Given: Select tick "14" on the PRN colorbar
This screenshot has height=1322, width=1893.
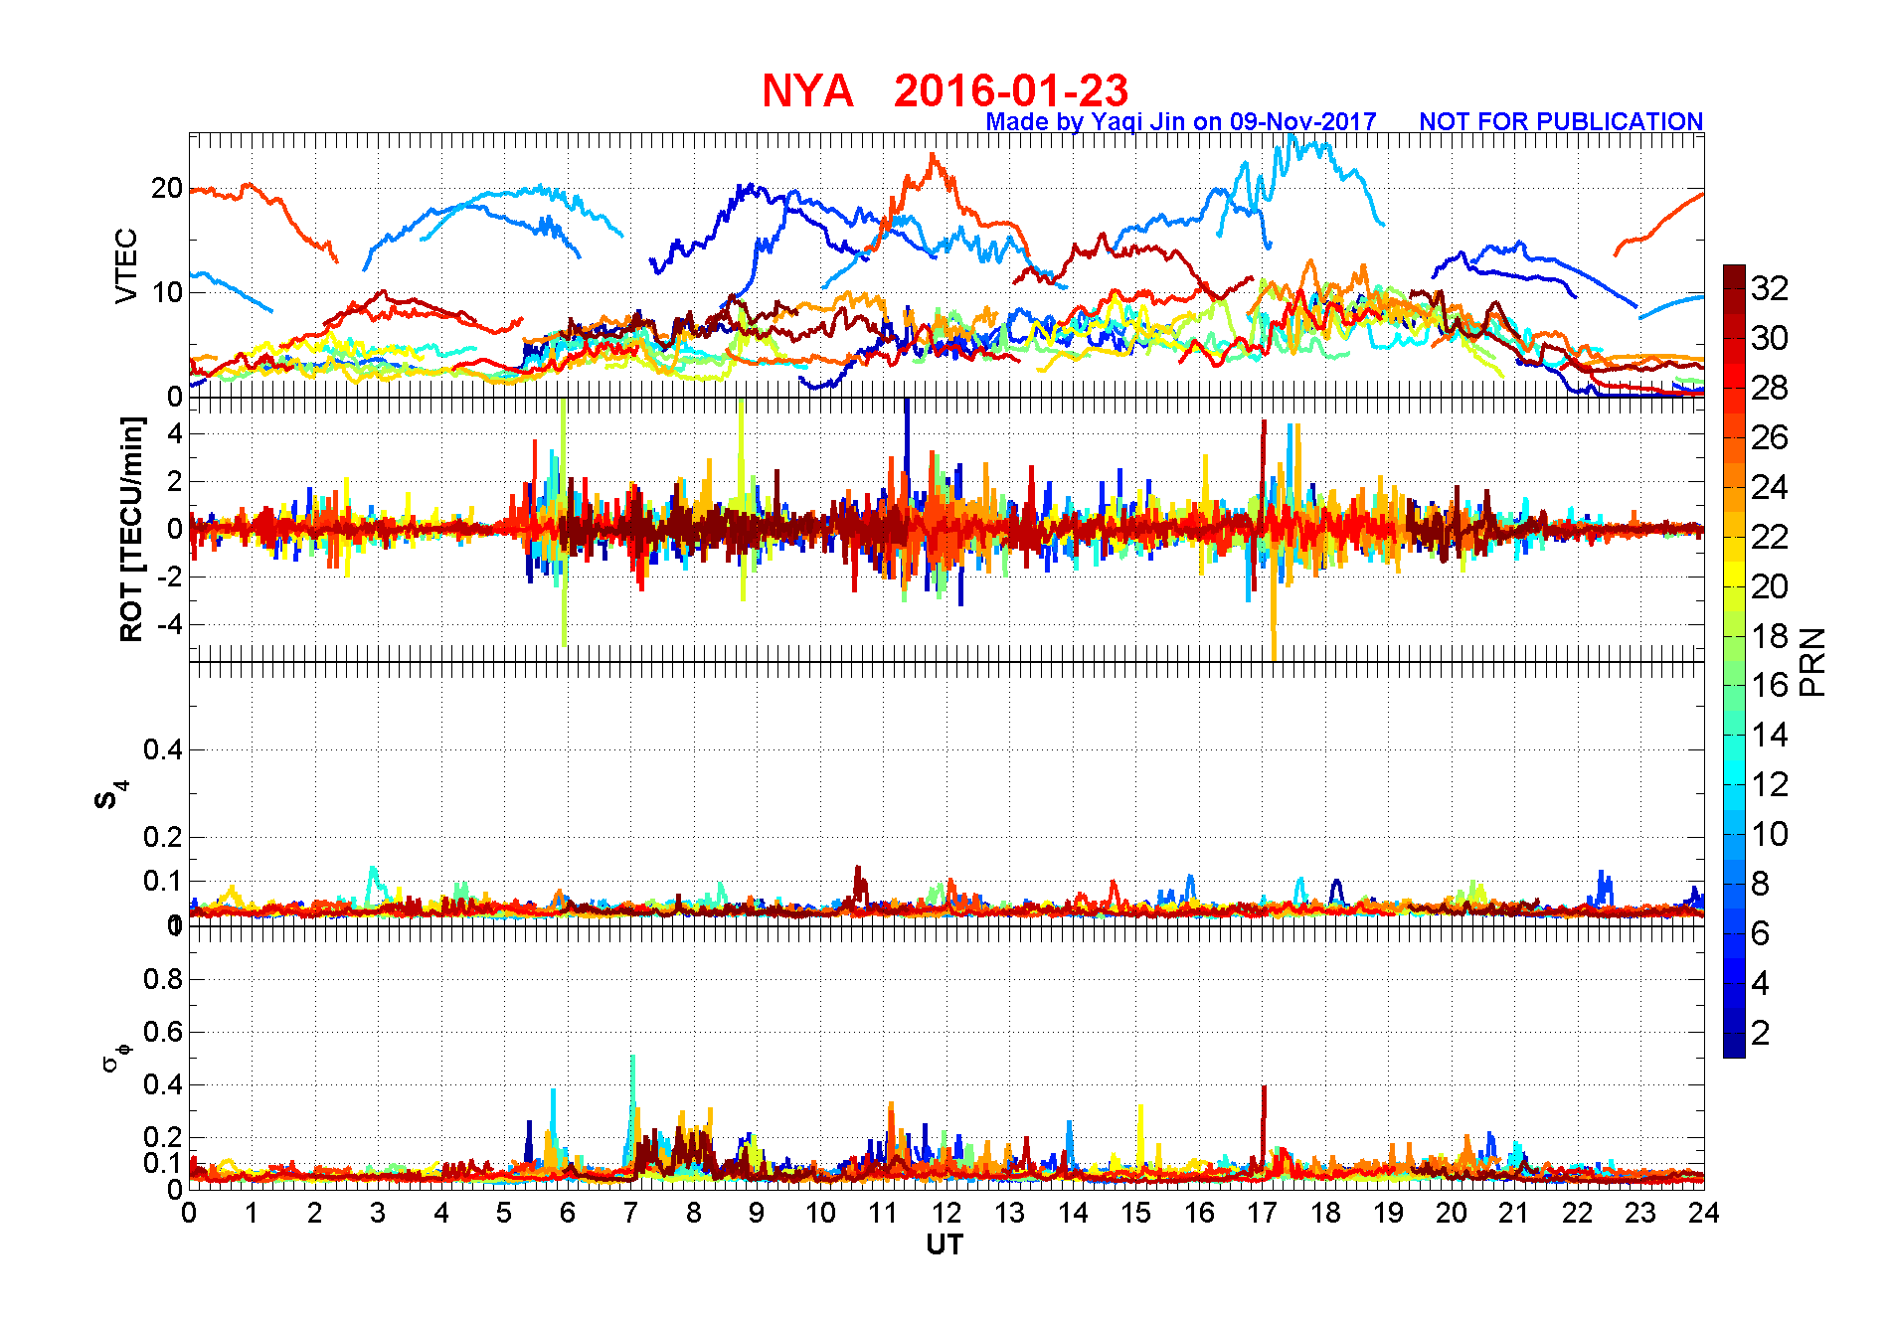Looking at the screenshot, I should pos(1770,735).
